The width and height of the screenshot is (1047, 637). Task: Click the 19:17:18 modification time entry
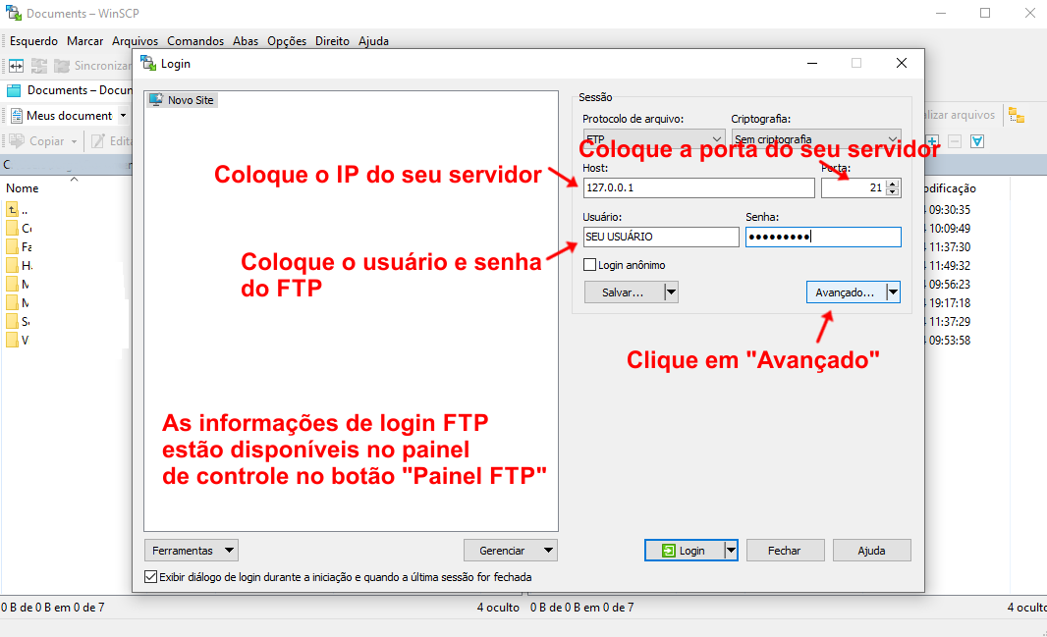click(949, 303)
